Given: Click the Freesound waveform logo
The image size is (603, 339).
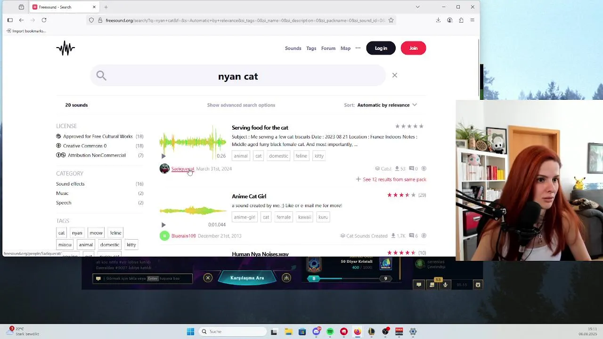Looking at the screenshot, I should tap(65, 48).
